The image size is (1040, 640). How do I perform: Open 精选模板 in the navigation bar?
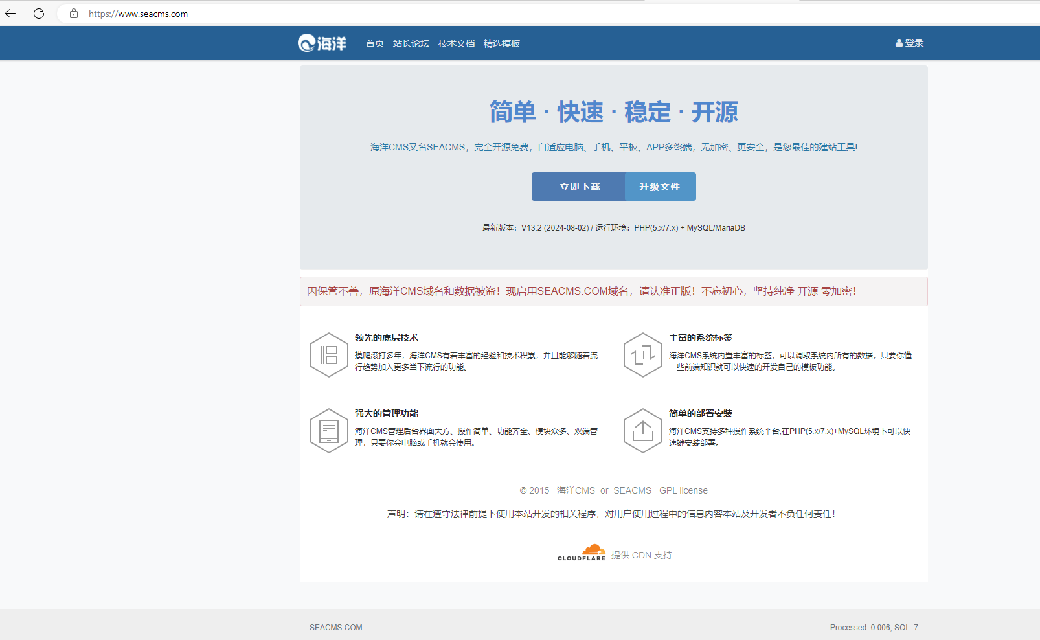click(x=501, y=43)
